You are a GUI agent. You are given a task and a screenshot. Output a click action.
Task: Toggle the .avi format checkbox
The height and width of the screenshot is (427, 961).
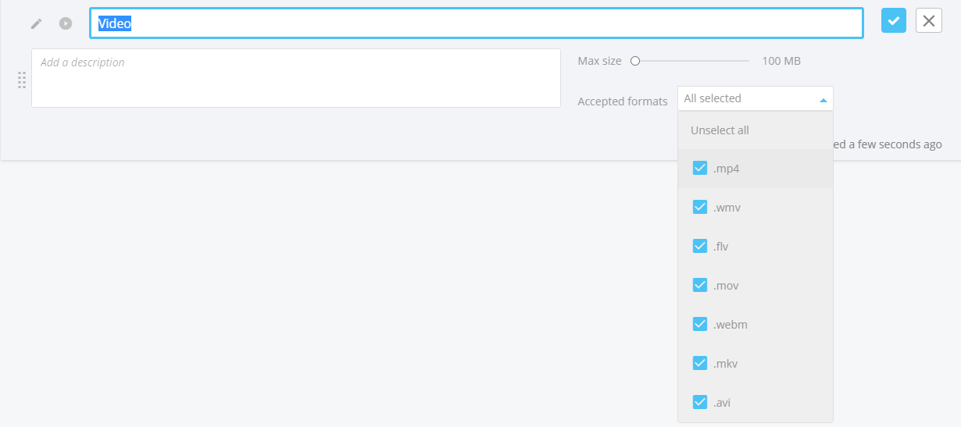[x=700, y=403]
